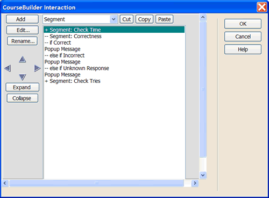Select the Segment: Check Tries row
This screenshot has height=198, width=269.
click(x=114, y=81)
